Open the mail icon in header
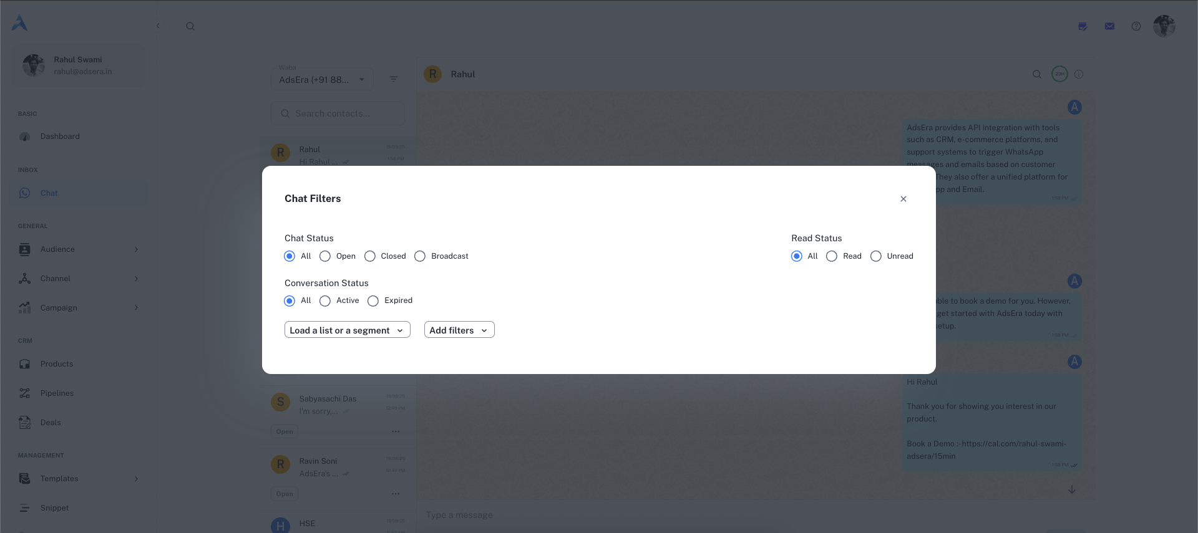 point(1109,26)
